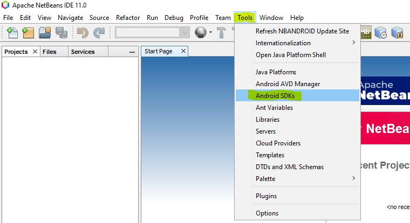The height and width of the screenshot is (223, 410).
Task: Click the New Project toolbar icon
Action: 28,33
